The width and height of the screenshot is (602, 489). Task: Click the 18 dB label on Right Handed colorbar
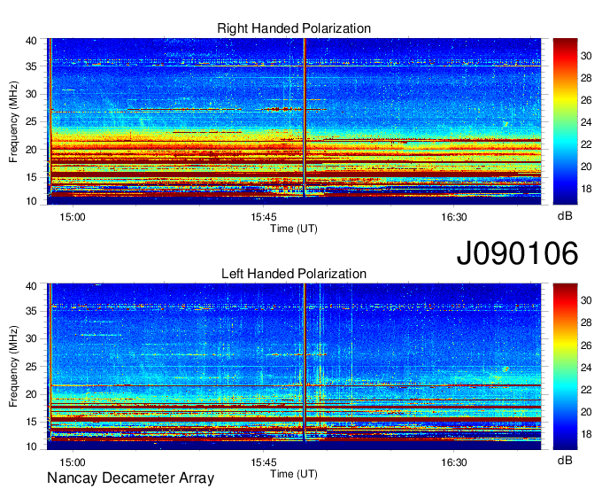pos(586,189)
